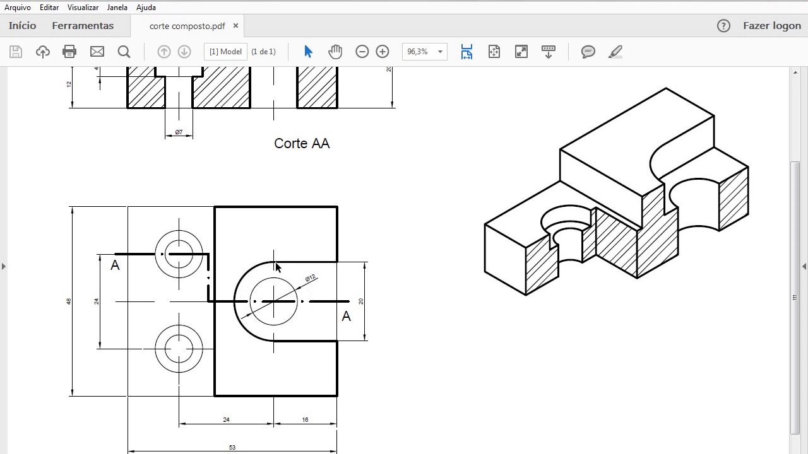Choose the hand pan tool
The image size is (808, 454).
335,52
